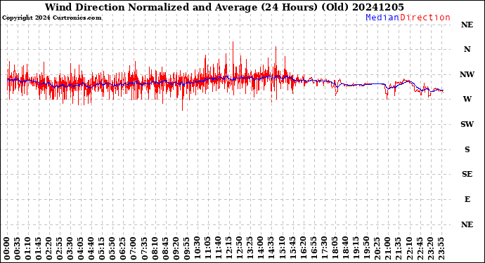The width and height of the screenshot is (485, 263).
Task: Click the '21:00' time axis label
Action: pyautogui.click(x=387, y=248)
